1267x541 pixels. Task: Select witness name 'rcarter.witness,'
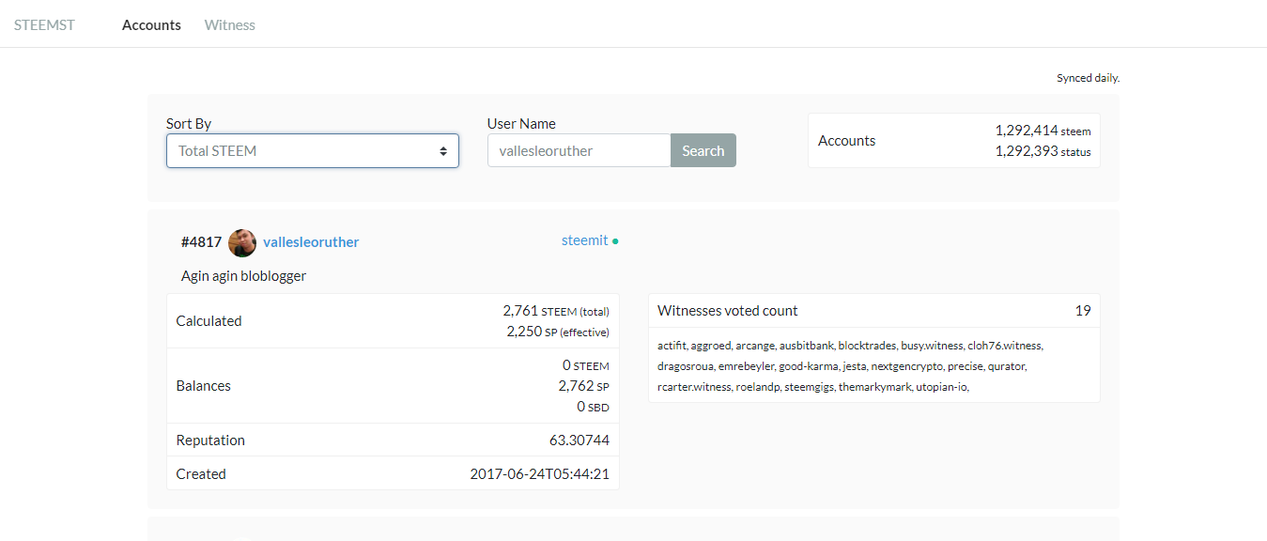coord(695,387)
